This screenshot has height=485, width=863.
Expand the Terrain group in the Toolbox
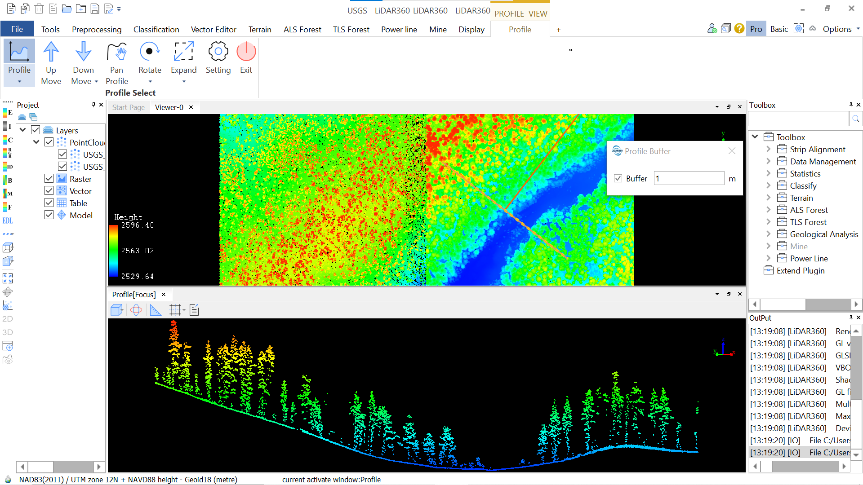[769, 198]
